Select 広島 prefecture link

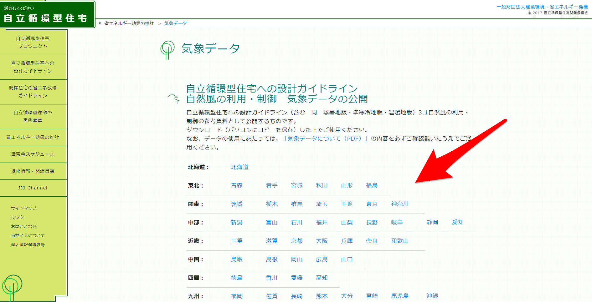tap(322, 259)
